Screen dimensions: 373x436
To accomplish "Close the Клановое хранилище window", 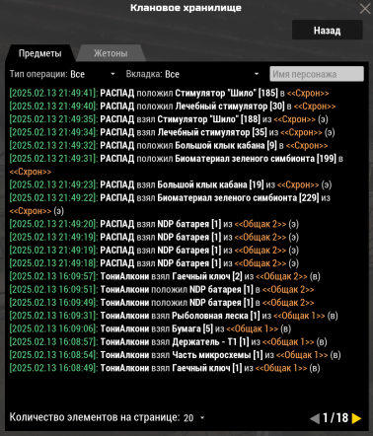I will [x=365, y=9].
